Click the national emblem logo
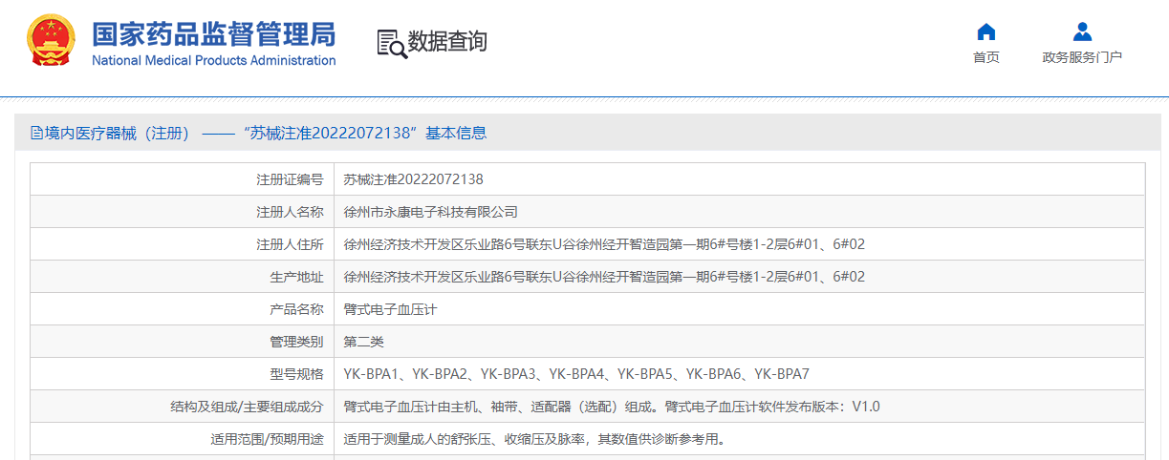Viewport: 1169px width, 460px height. point(51,42)
